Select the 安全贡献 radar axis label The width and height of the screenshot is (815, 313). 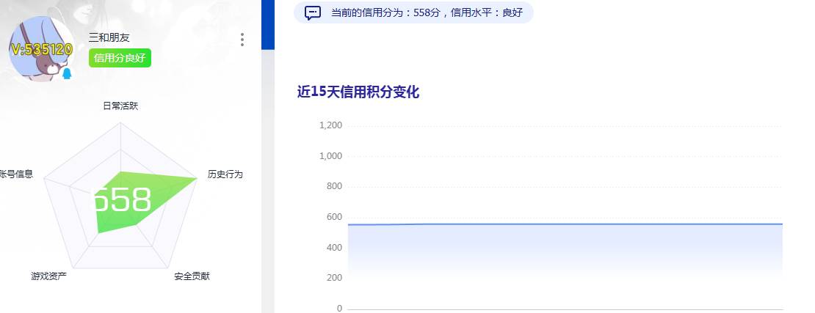point(192,276)
